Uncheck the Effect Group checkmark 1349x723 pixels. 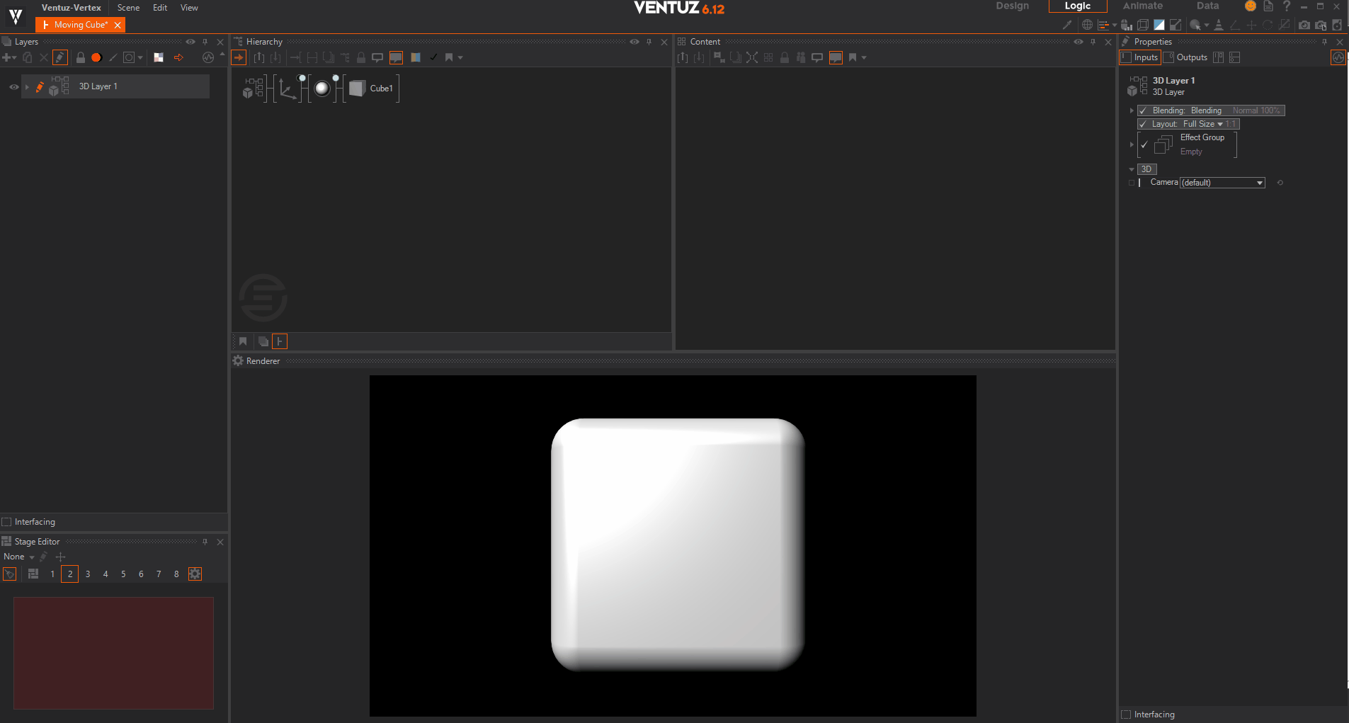pos(1144,144)
